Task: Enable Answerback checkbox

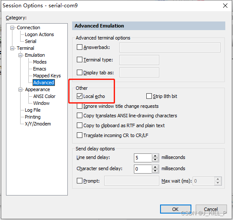Action: 79,47
